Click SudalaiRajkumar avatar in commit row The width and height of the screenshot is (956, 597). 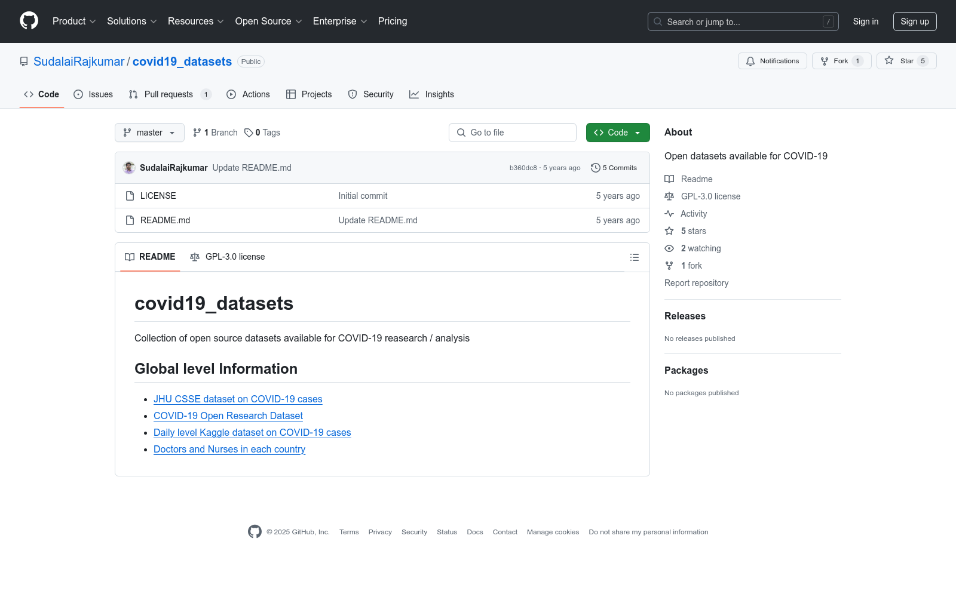click(x=129, y=168)
